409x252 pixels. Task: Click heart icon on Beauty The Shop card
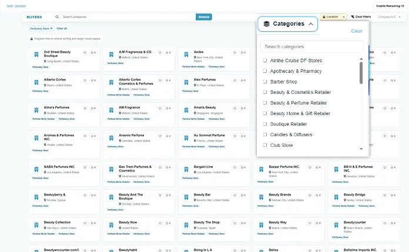234,223
